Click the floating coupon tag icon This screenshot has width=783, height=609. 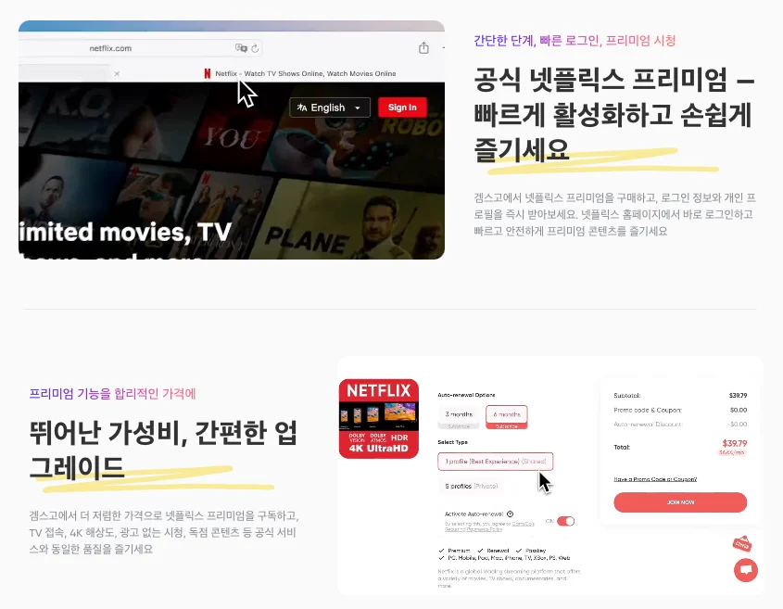(742, 543)
